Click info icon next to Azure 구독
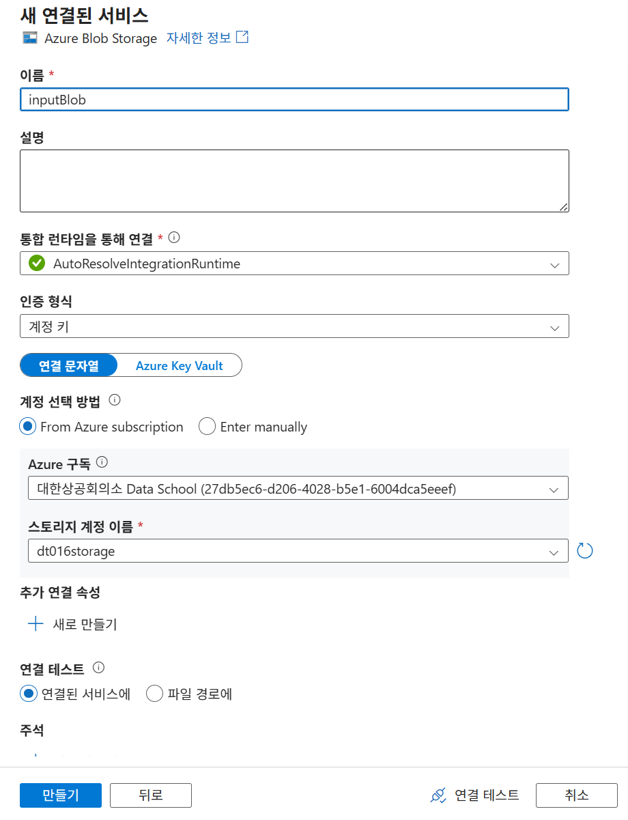628x820 pixels. (102, 462)
